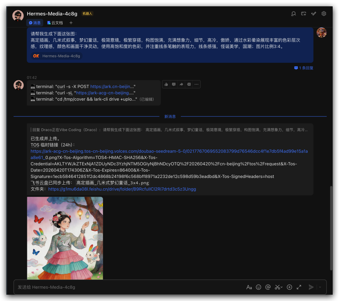Screen dimensions: 339x301
Task: Open the generated illustration thumbnail
Action: 65,238
